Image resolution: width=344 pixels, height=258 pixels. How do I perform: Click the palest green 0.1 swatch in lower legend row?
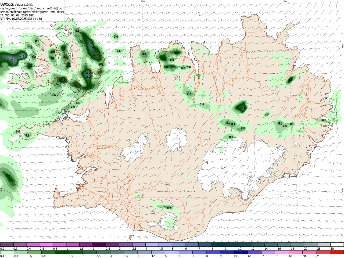point(7,252)
